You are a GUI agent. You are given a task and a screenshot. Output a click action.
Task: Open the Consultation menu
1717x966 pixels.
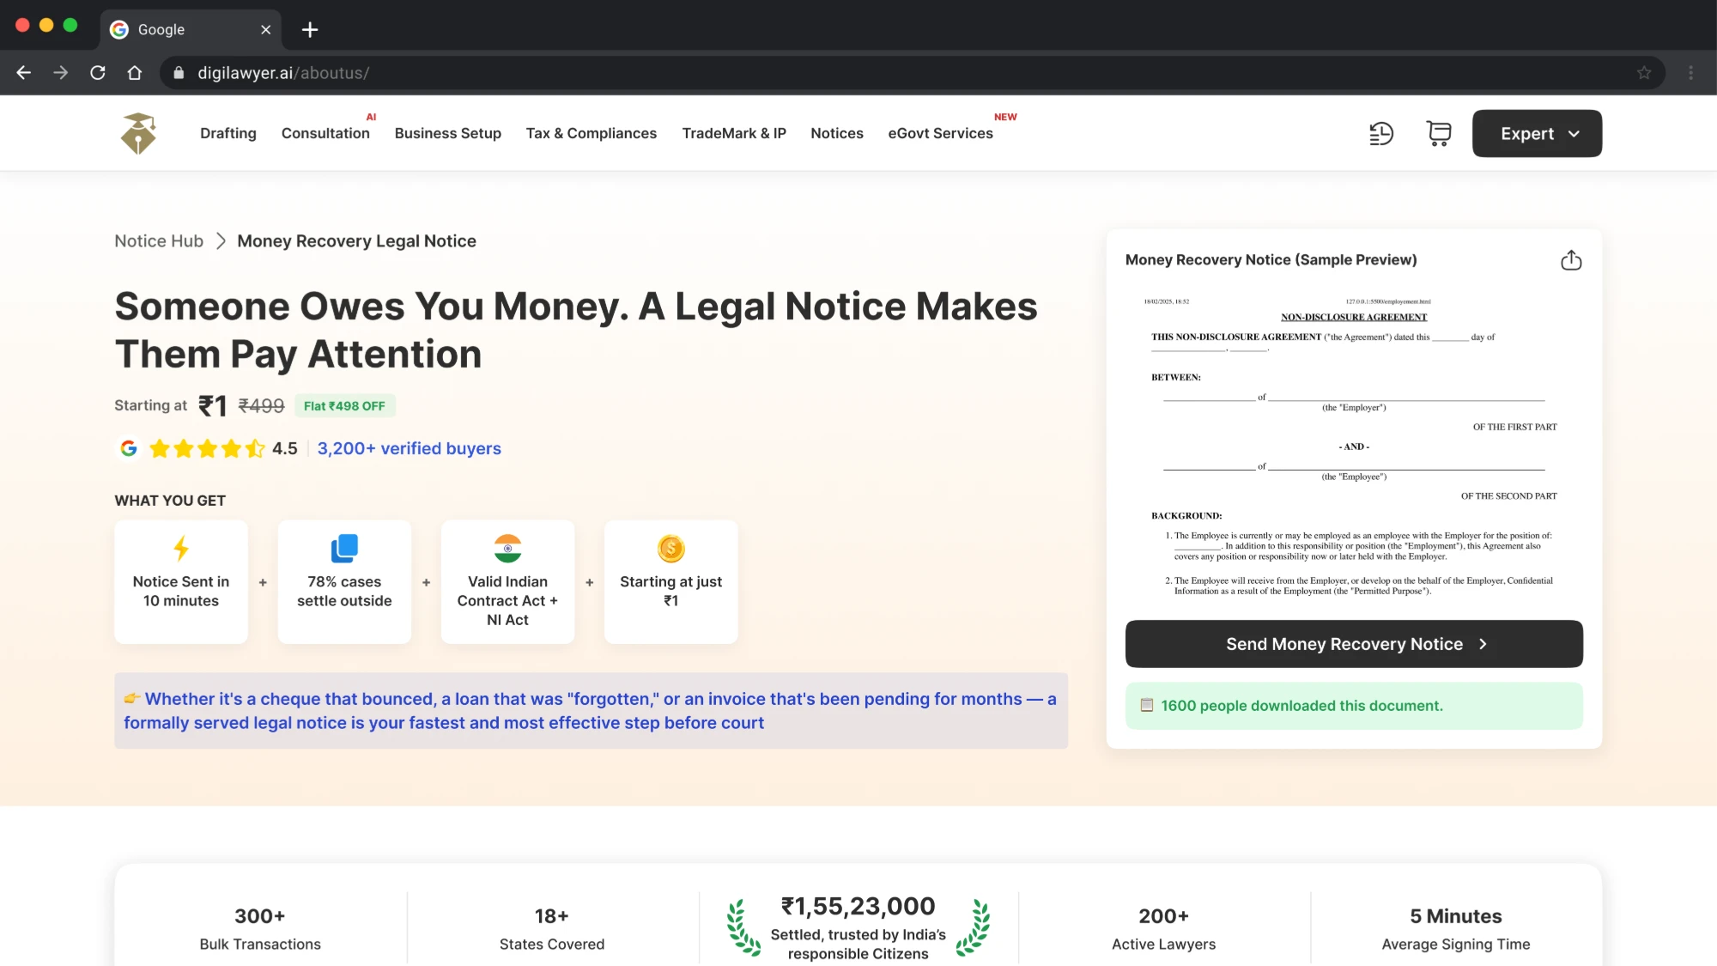(x=325, y=134)
